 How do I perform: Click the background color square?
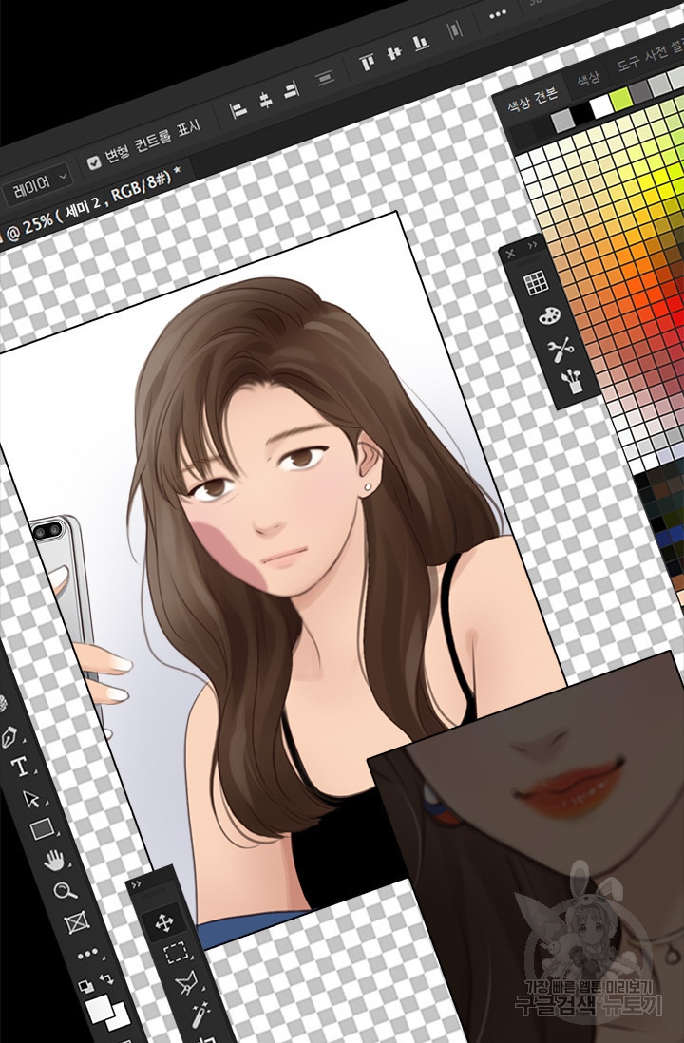119,1018
